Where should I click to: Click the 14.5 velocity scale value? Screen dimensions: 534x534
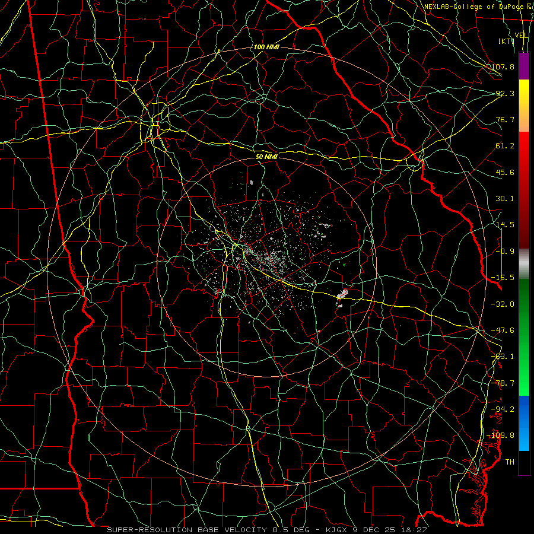pos(505,225)
